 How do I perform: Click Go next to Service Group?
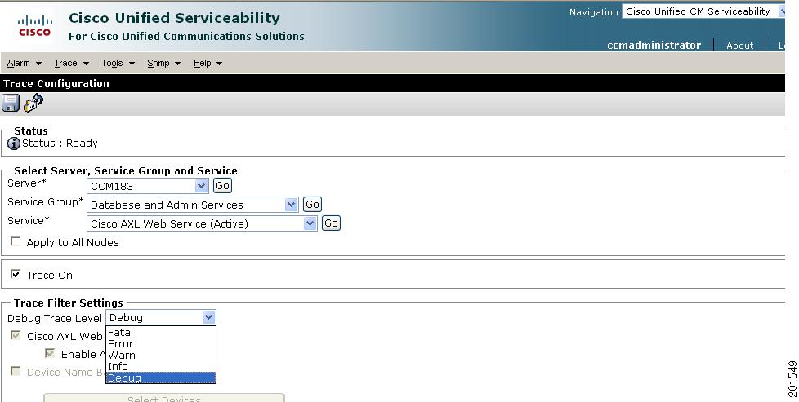pos(312,205)
